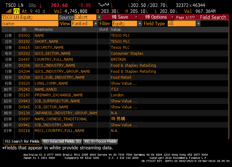Viewport: 232px width, 167px height.
Task: Show value for LONG_COMP_NAME
Action: pos(124,83)
